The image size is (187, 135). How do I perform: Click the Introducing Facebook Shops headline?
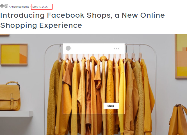point(82,20)
